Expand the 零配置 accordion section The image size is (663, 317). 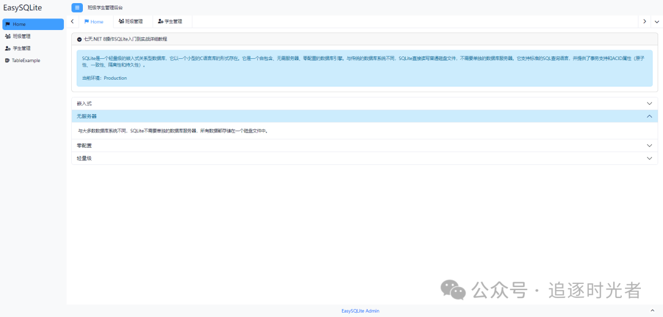649,145
